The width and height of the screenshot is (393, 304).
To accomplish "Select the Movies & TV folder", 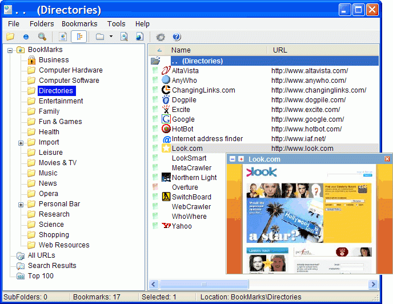I will click(x=58, y=163).
